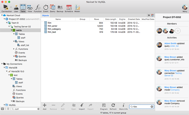Click the panel icon beside double chevron

(x=153, y=15)
